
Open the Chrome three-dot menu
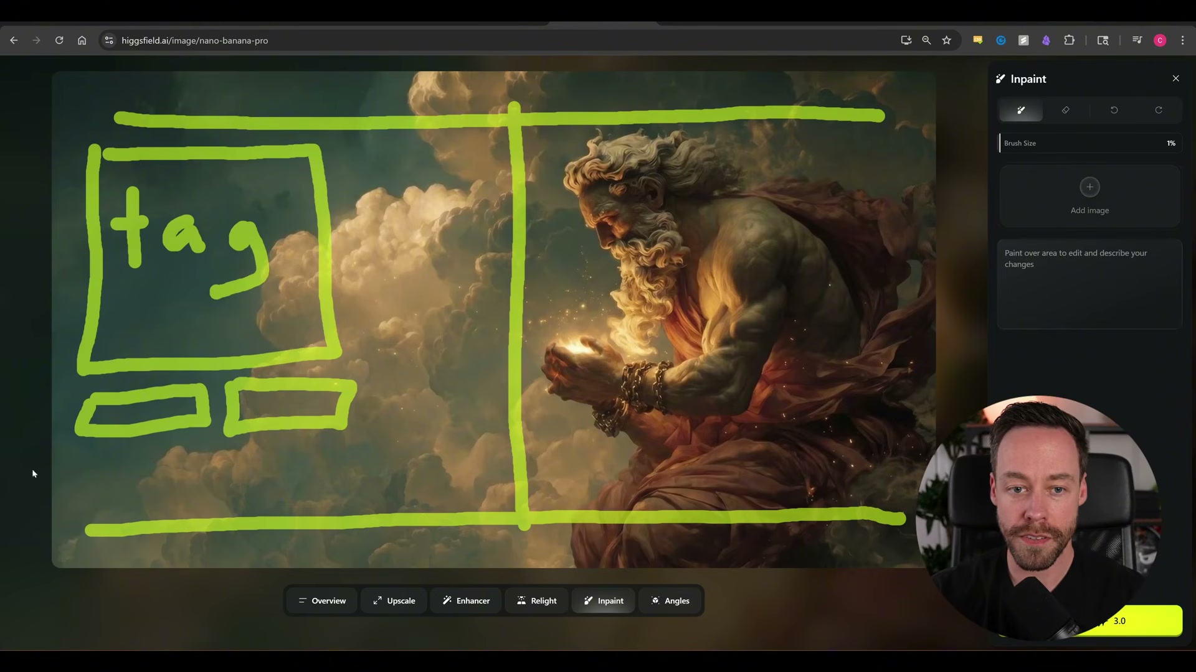[x=1182, y=40]
